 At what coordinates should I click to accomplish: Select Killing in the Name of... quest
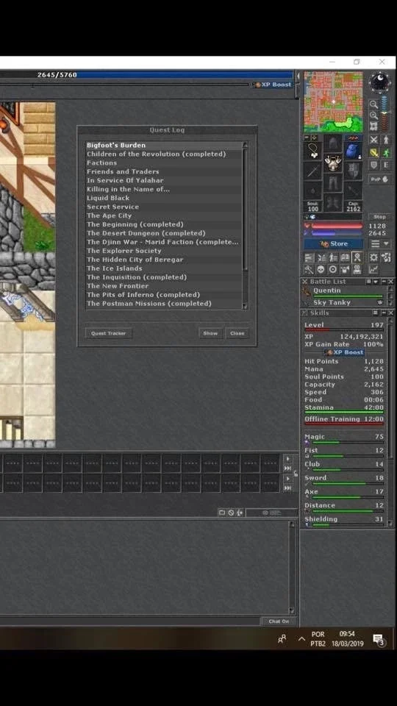coord(164,189)
